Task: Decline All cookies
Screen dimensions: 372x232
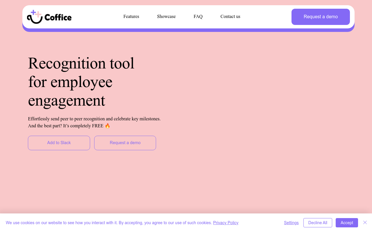Action: (318, 223)
